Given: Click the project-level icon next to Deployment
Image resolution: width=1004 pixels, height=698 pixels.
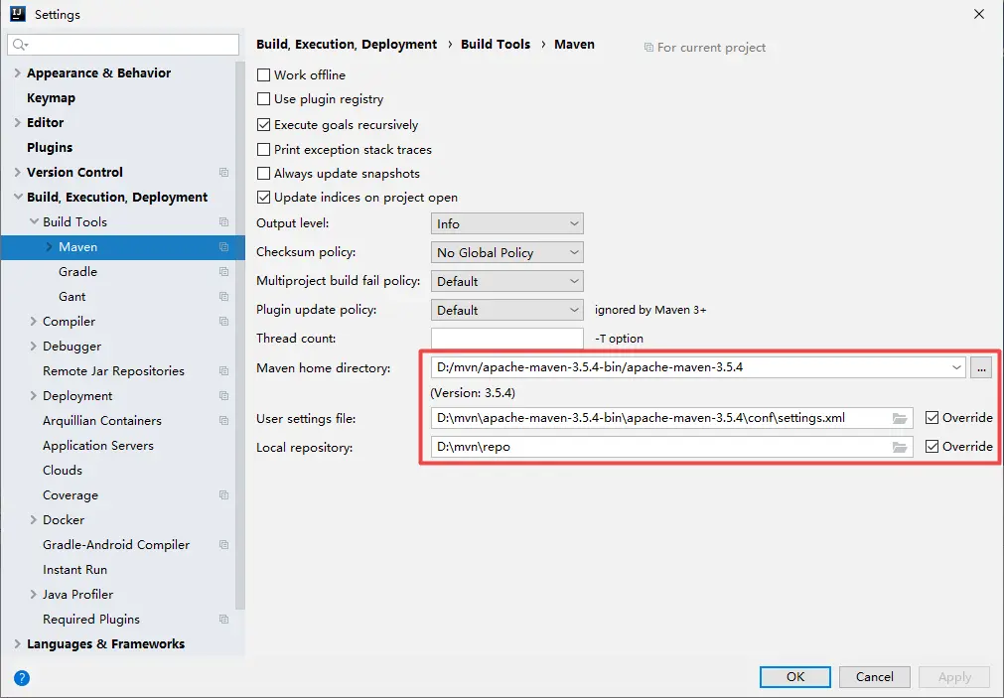Looking at the screenshot, I should [223, 396].
